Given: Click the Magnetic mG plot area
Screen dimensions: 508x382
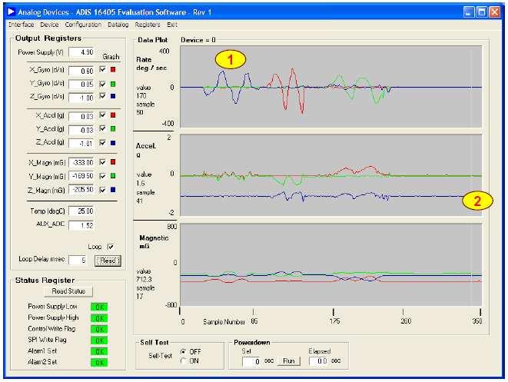Looking at the screenshot, I should click(330, 264).
